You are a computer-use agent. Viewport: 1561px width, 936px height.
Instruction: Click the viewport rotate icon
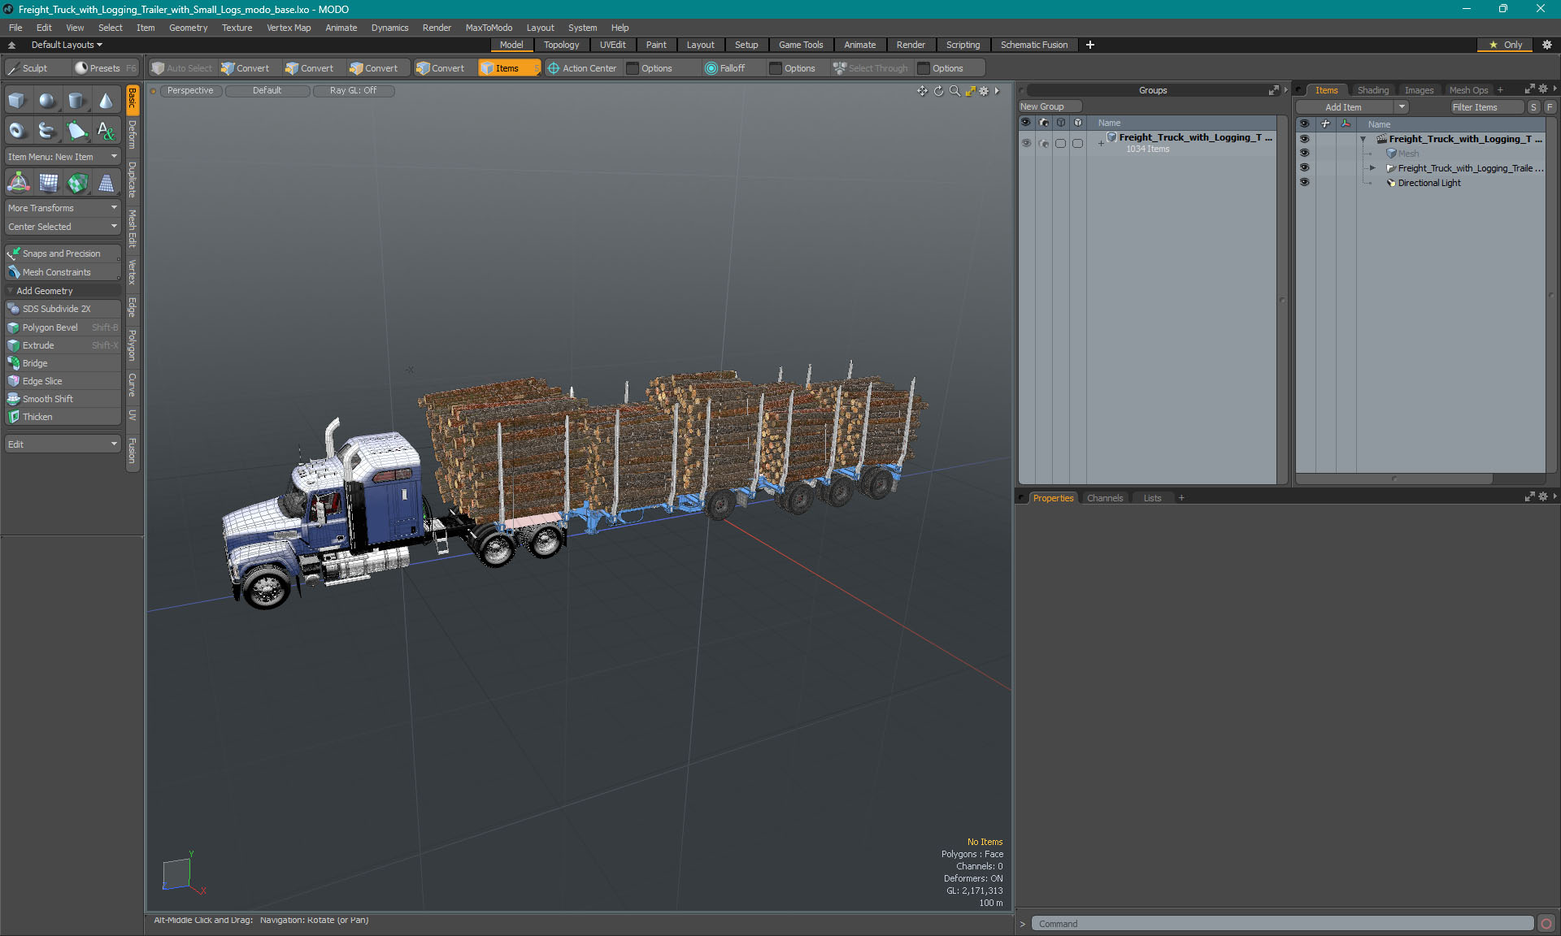(938, 91)
